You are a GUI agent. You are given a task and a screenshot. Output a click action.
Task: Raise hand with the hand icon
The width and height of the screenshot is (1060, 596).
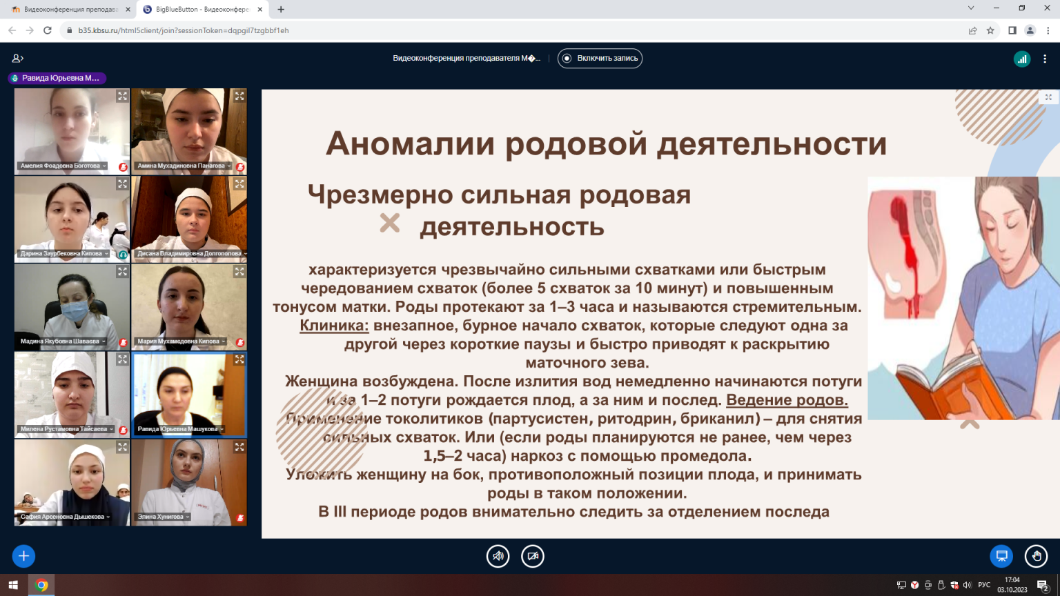(x=1037, y=556)
